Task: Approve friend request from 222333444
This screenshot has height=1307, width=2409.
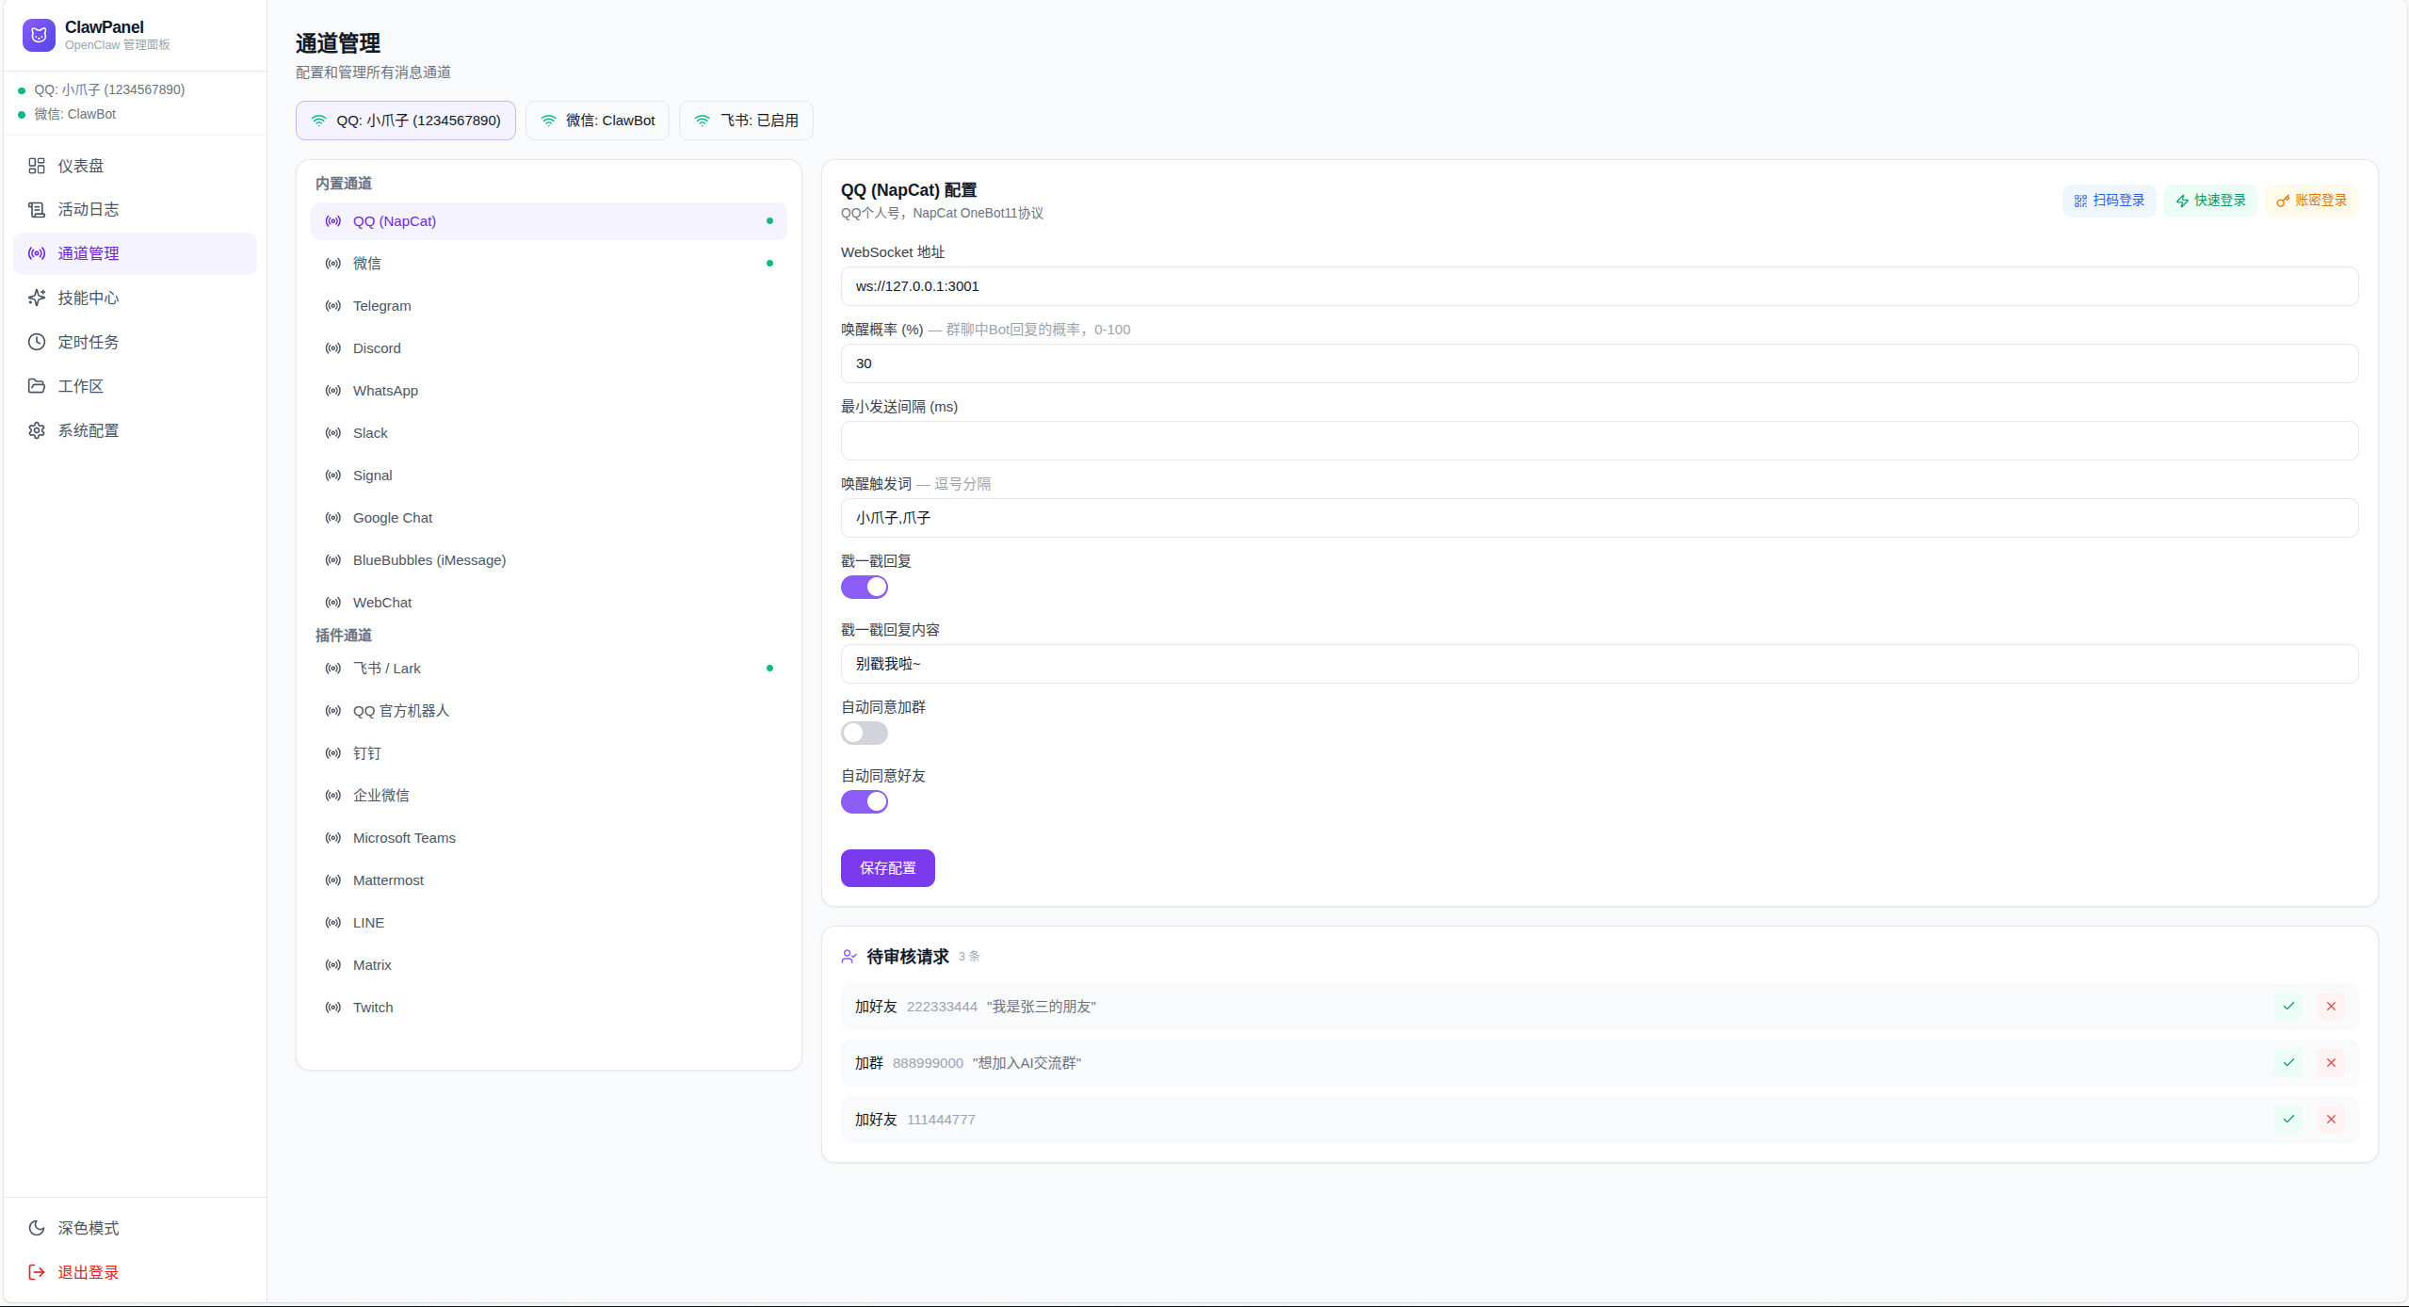Action: click(2288, 1007)
